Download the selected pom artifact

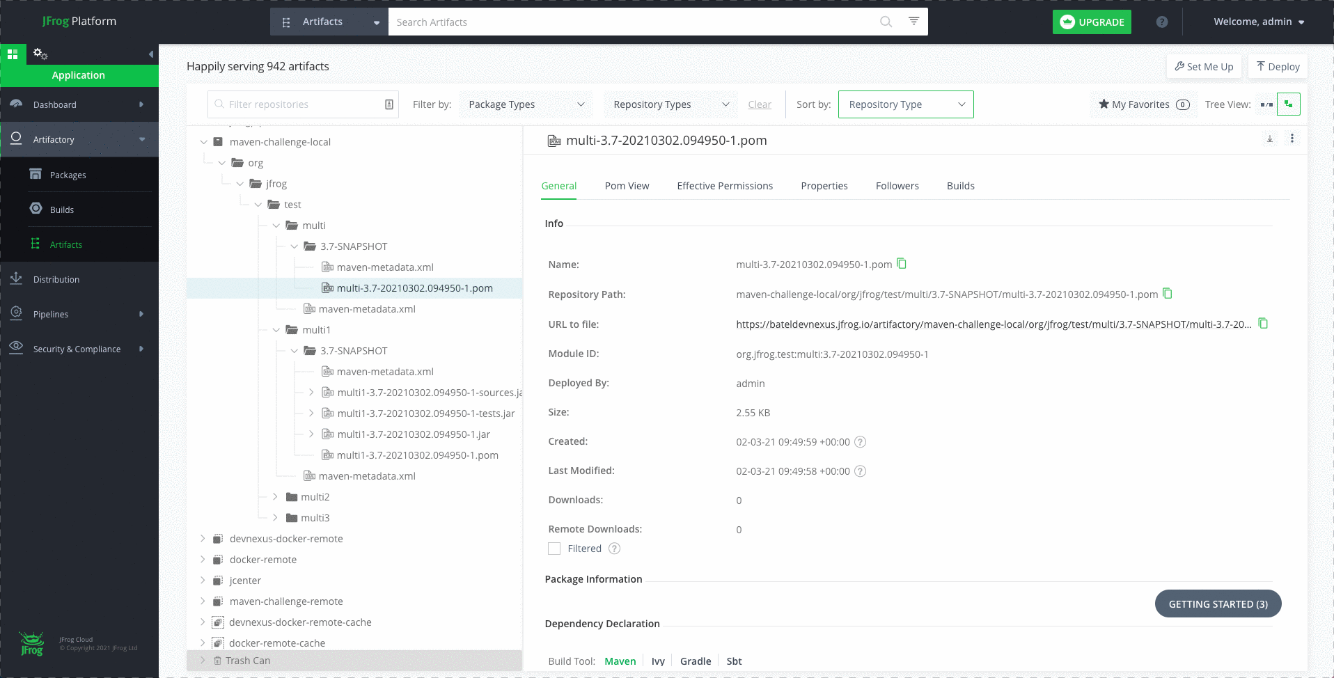[1270, 139]
